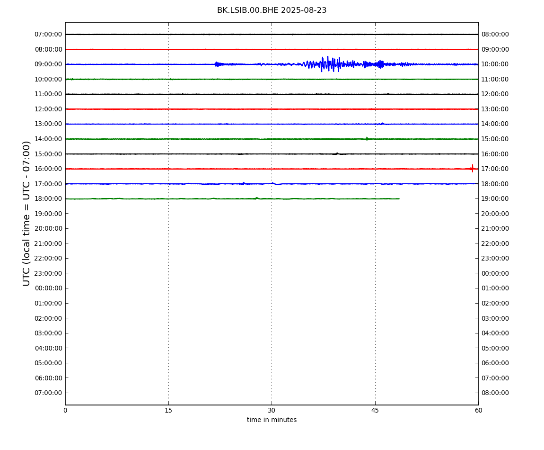Click left-axis time label 23:00:00
Screen dimensions: 544x450
pos(49,273)
